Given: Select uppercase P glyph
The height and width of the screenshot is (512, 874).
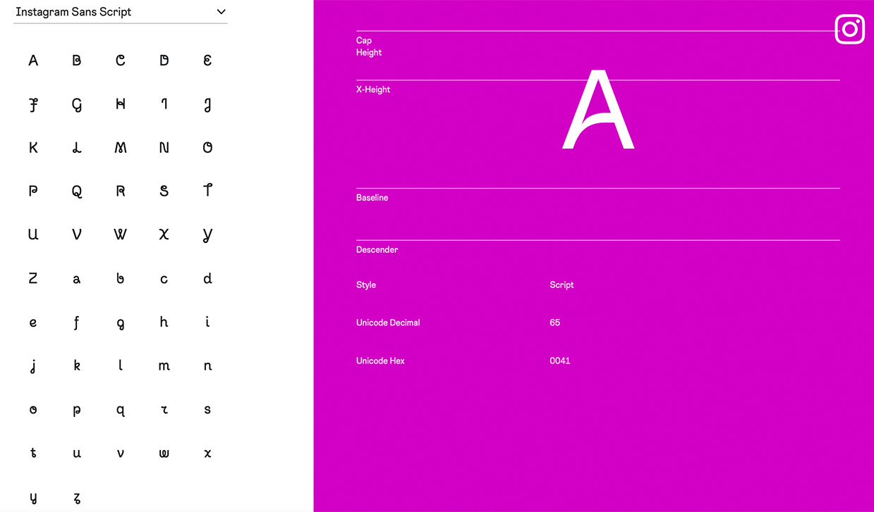Looking at the screenshot, I should pos(33,191).
